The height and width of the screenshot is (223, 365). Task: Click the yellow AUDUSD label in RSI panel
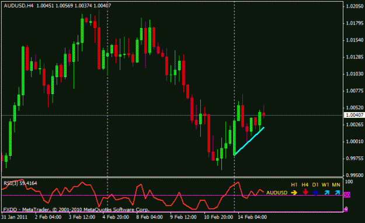click(277, 193)
